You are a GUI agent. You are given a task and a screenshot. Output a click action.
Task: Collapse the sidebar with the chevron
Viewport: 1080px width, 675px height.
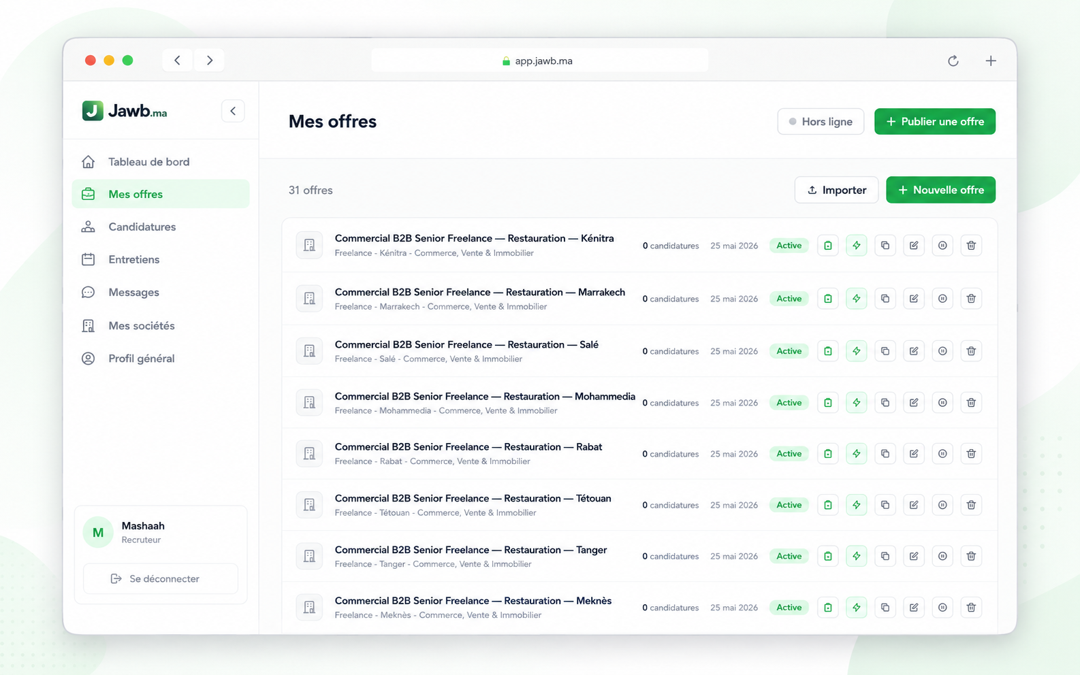233,111
